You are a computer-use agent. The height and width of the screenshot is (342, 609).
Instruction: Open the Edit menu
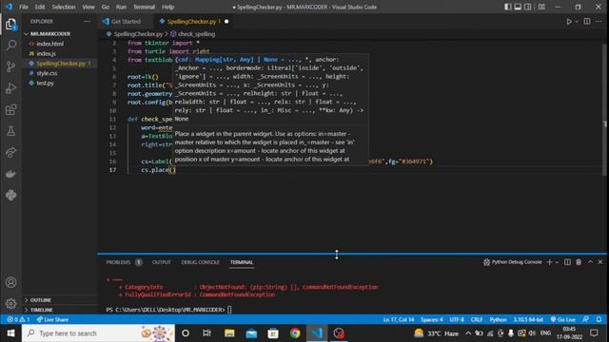coord(40,7)
